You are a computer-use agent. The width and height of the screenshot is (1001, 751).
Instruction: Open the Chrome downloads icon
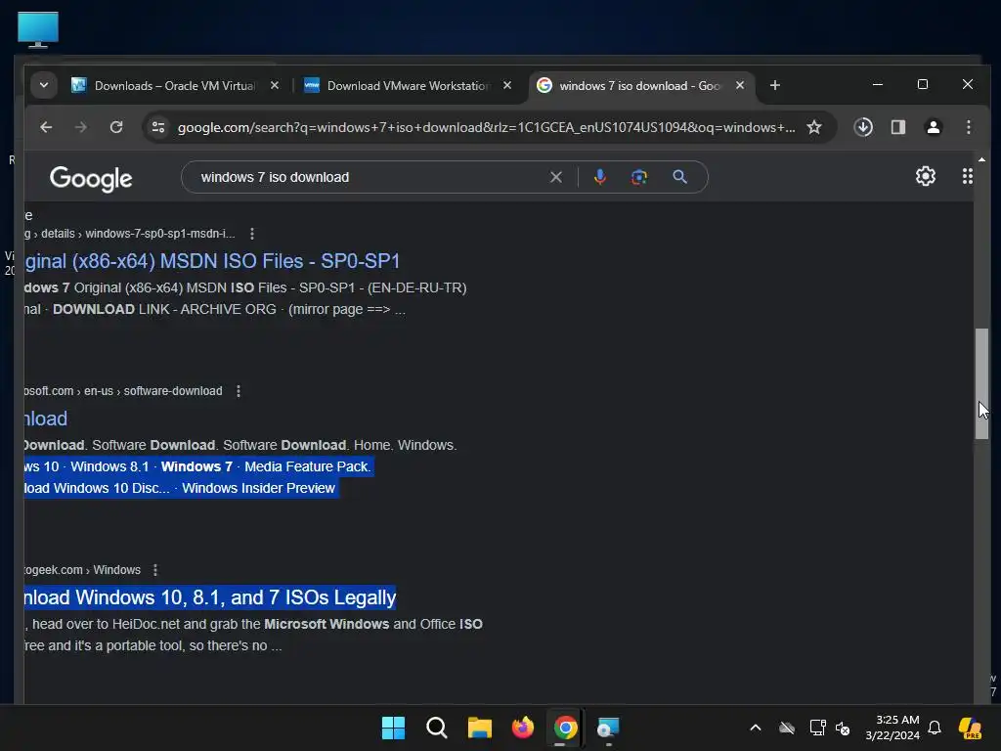tap(863, 127)
